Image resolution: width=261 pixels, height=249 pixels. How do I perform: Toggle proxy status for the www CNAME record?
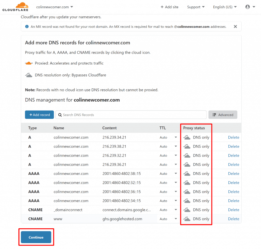click(x=187, y=219)
